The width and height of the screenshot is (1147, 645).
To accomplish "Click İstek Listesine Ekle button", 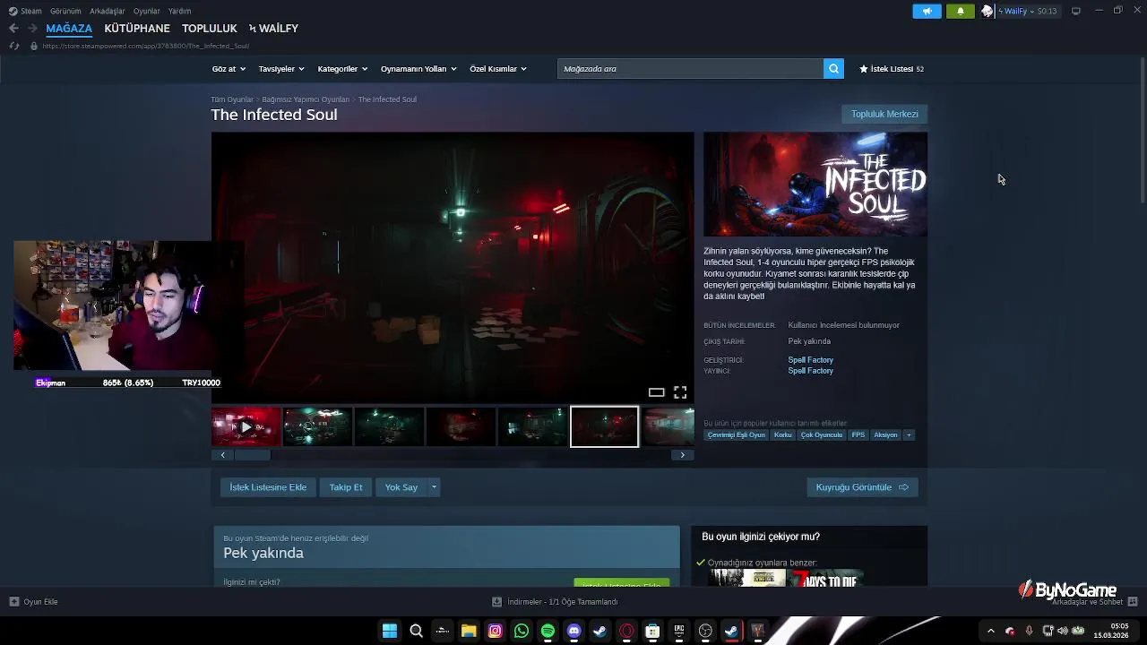I will click(268, 487).
